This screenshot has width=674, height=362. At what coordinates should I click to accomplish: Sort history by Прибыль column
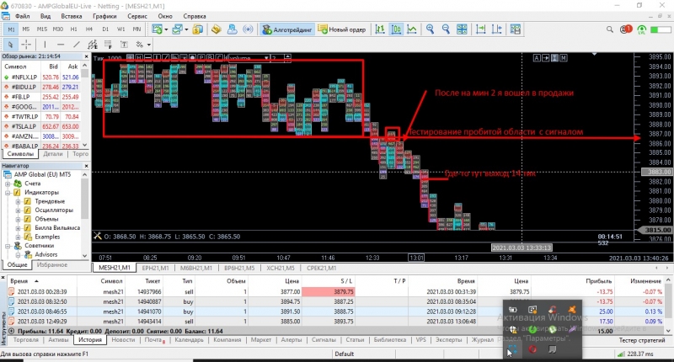tap(598, 281)
